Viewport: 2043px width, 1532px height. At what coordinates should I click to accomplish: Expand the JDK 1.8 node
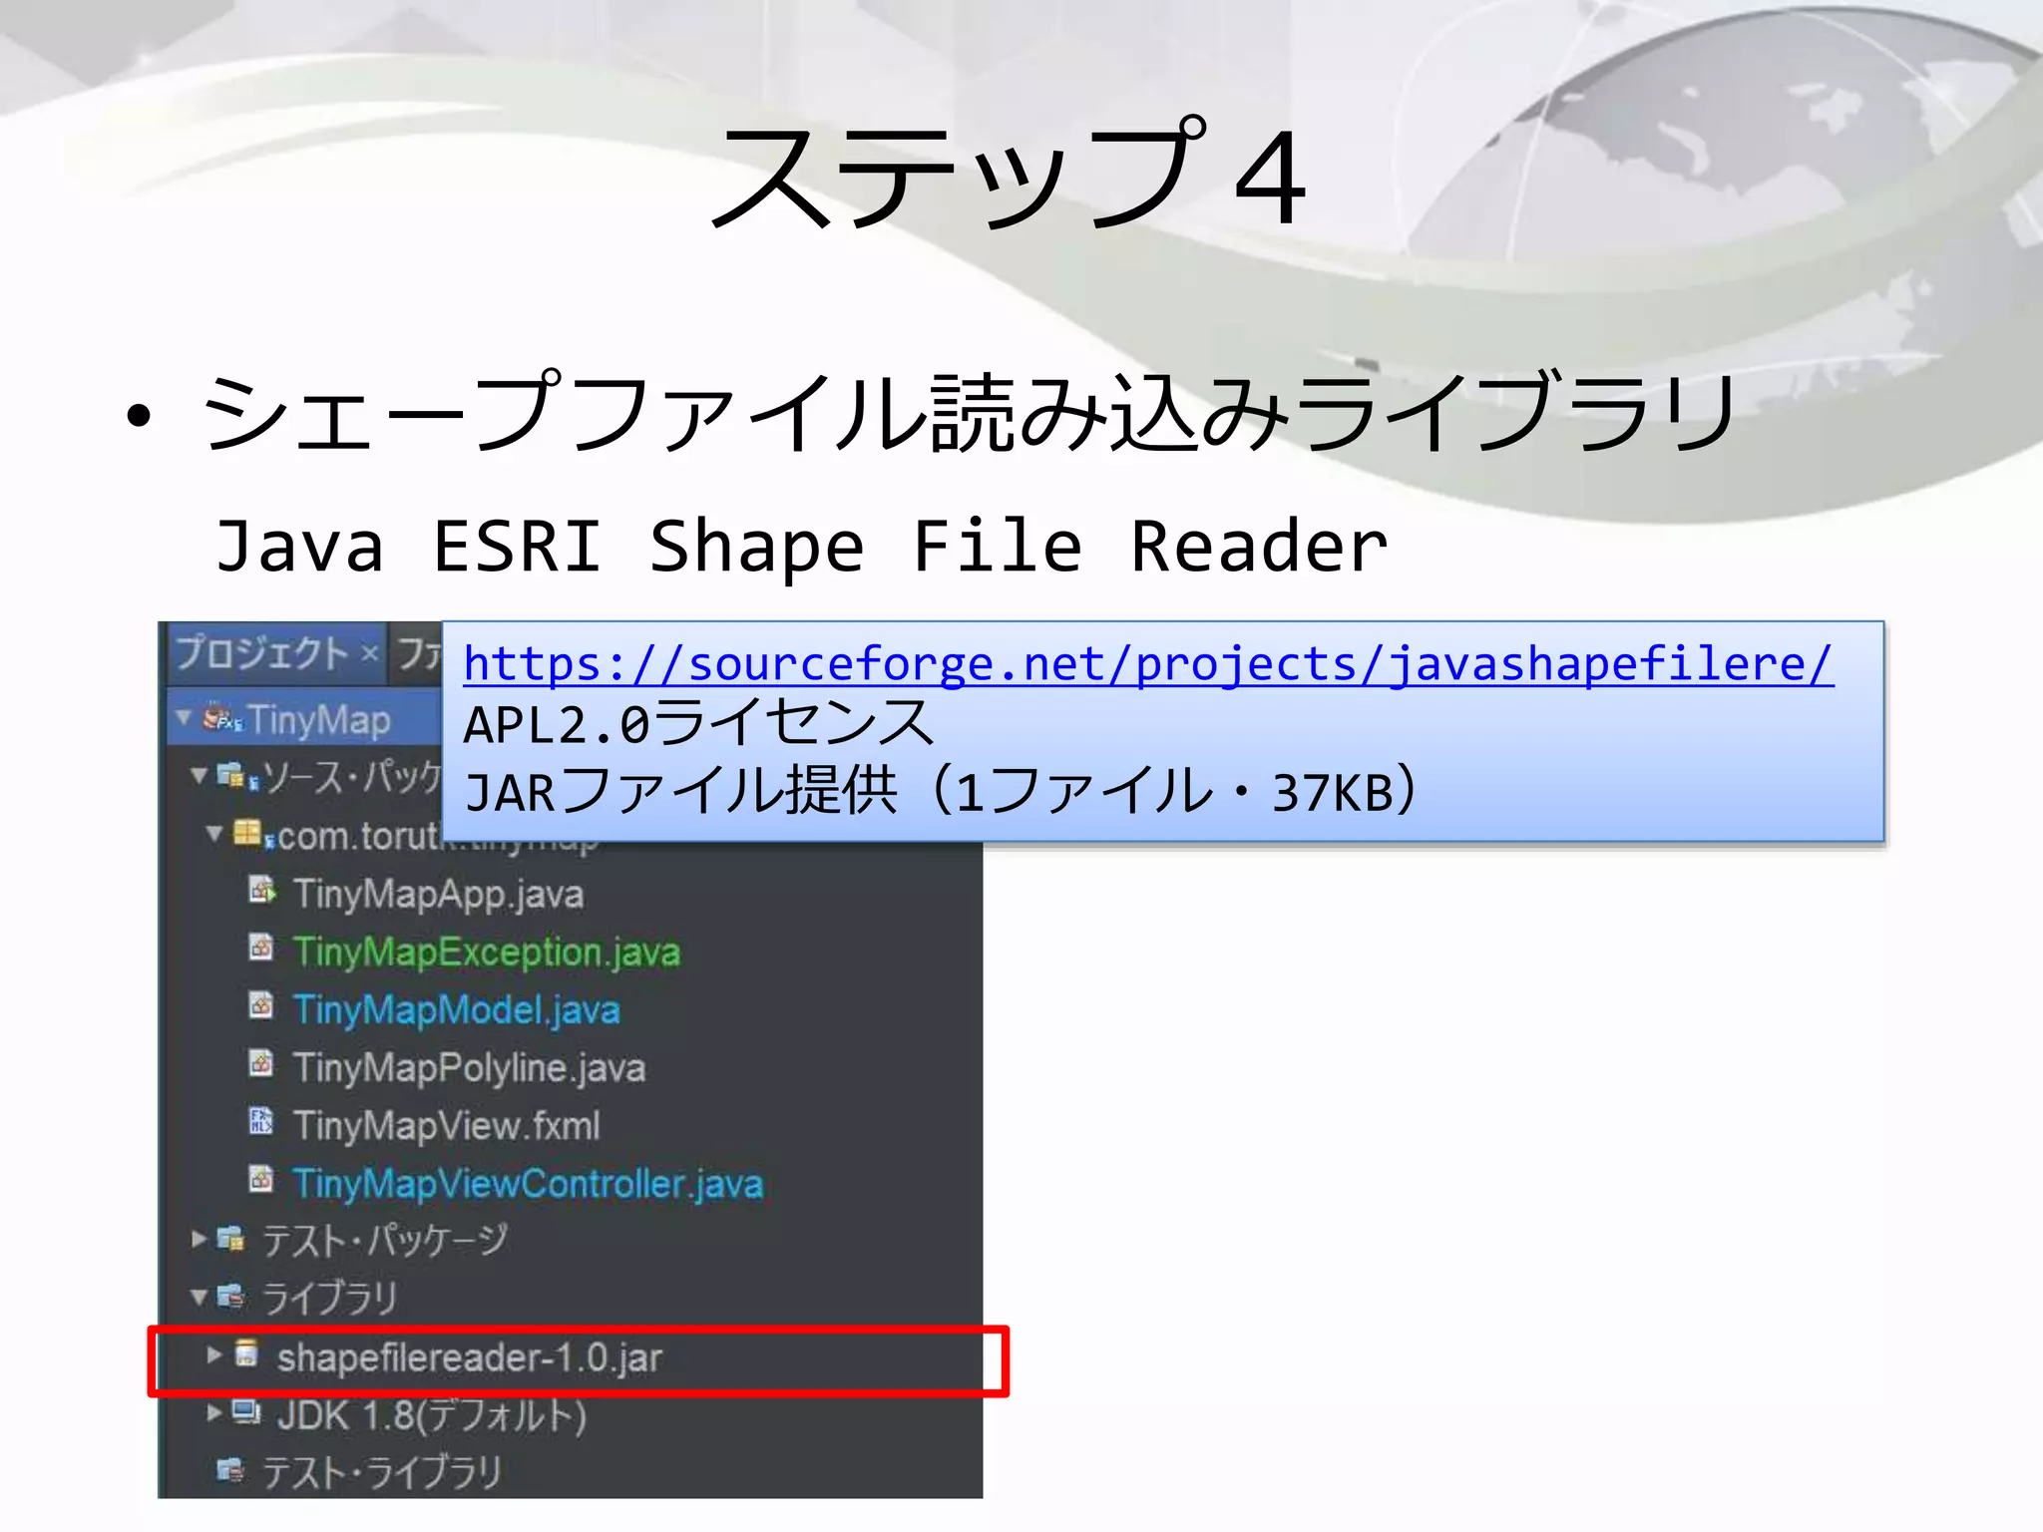click(x=213, y=1411)
